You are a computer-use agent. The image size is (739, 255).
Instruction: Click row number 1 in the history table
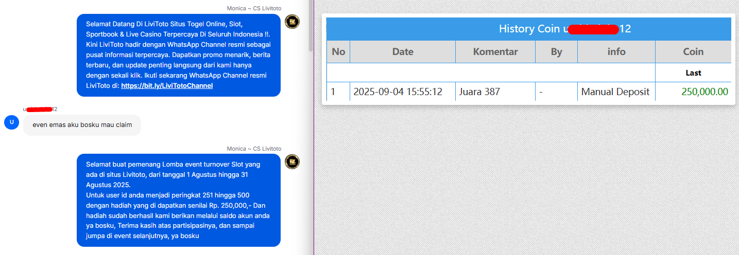333,92
